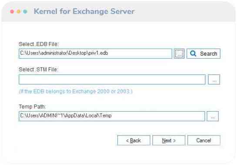Browse for the STM file
The image size is (237, 165).
point(214,79)
